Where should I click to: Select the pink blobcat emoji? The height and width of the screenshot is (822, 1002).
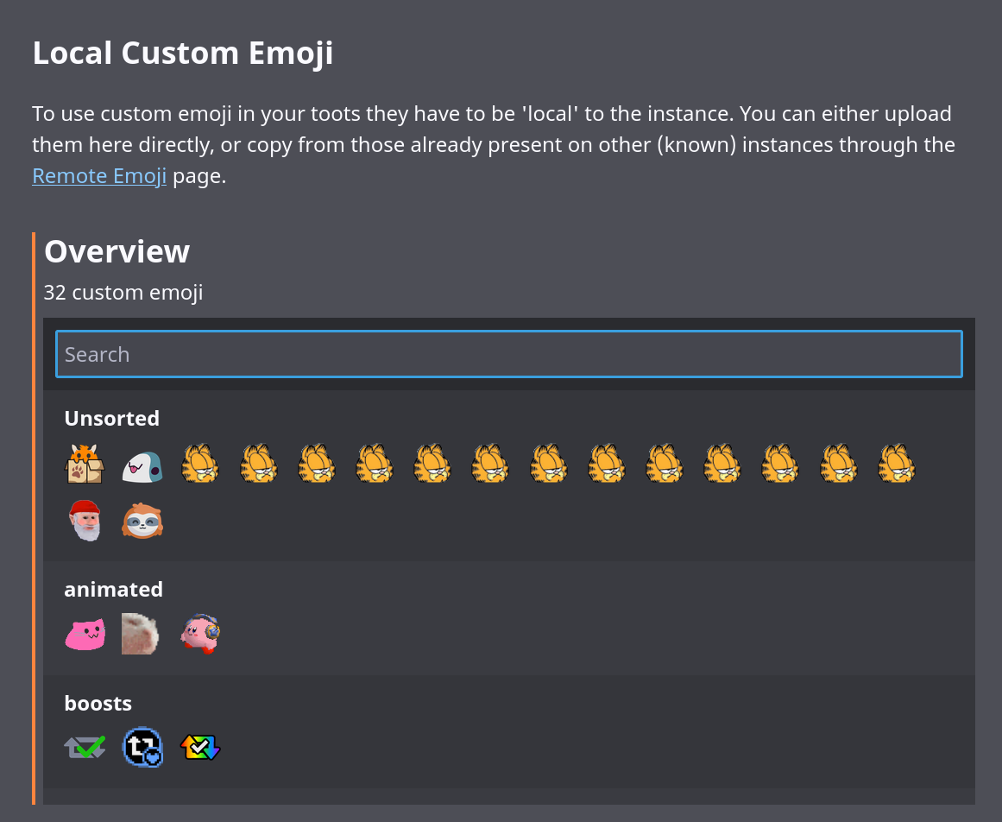pyautogui.click(x=85, y=633)
